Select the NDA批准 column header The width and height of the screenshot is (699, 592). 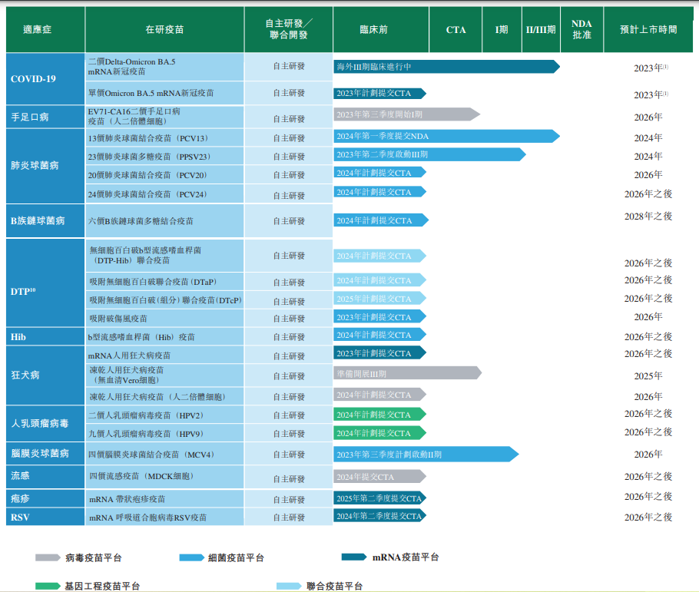581,30
